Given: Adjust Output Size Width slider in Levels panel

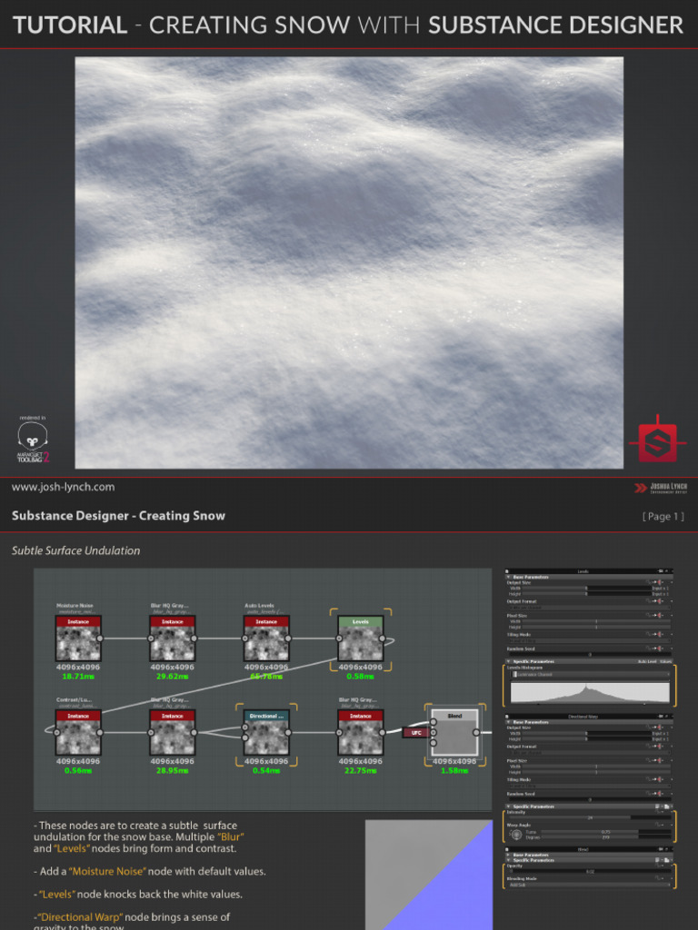Looking at the screenshot, I should (587, 589).
